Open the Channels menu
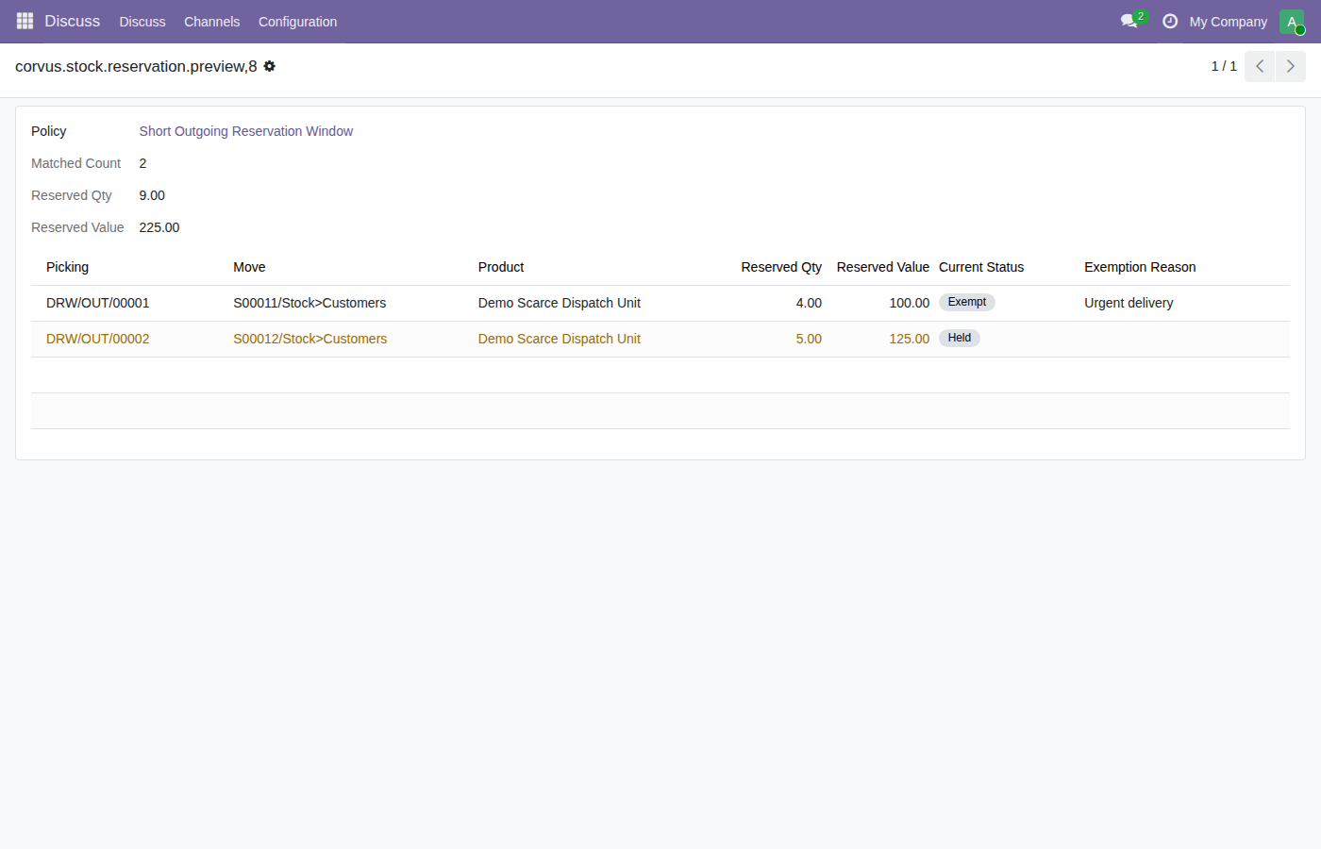The height and width of the screenshot is (849, 1321). (212, 21)
